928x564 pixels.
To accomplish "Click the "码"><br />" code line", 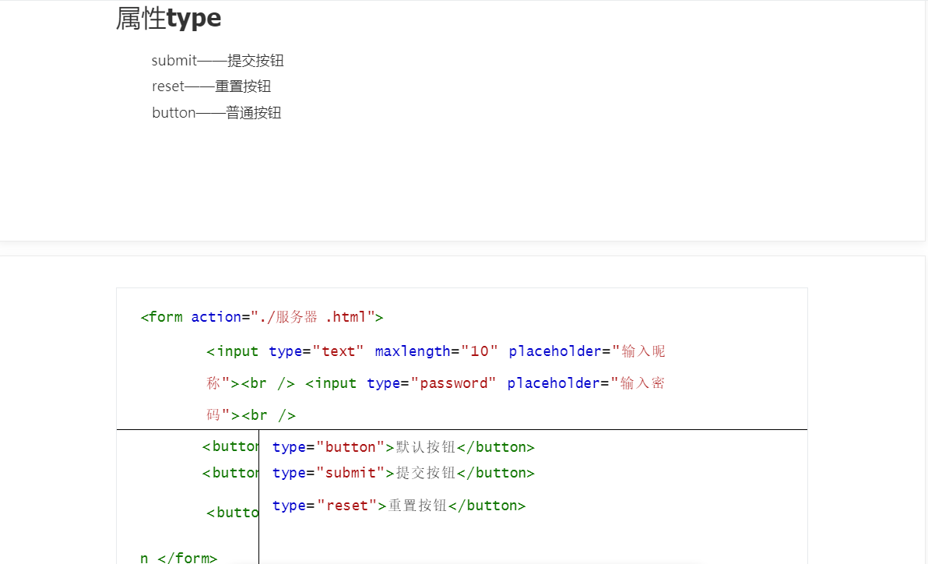I will 251,415.
